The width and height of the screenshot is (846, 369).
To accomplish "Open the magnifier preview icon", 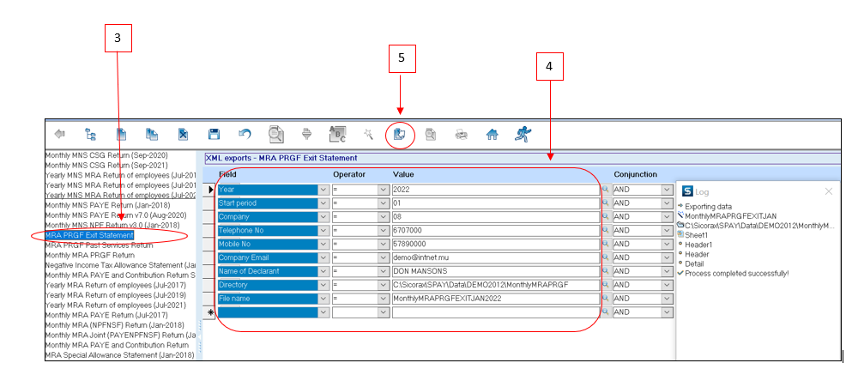I will [x=275, y=134].
